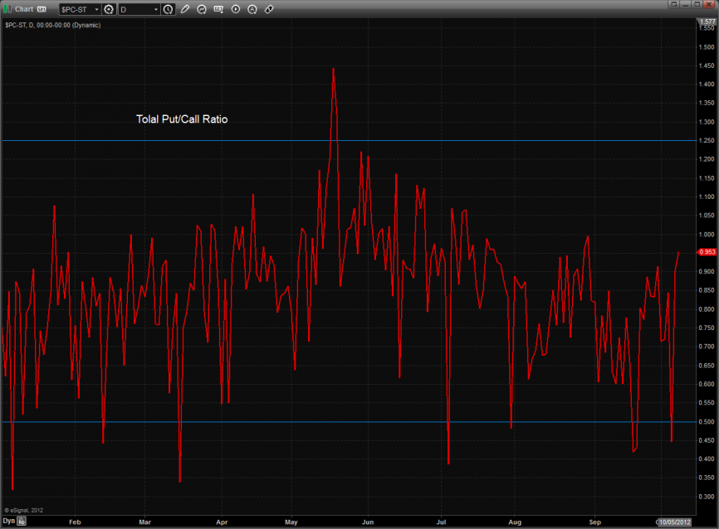
Task: Toggle the SD badge next to Chart
Action: pos(42,9)
